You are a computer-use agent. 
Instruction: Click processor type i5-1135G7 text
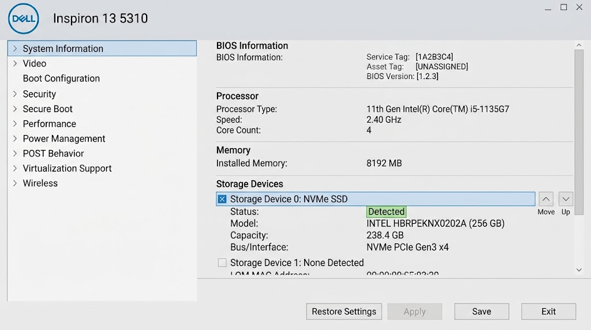(x=437, y=109)
